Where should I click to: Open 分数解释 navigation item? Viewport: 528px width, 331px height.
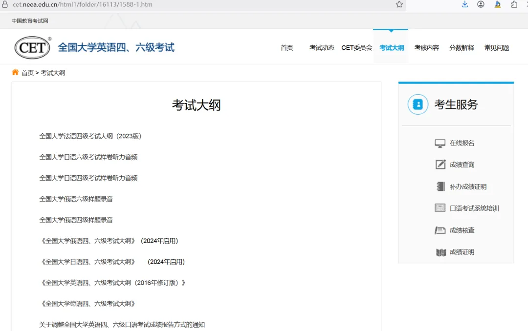click(462, 48)
